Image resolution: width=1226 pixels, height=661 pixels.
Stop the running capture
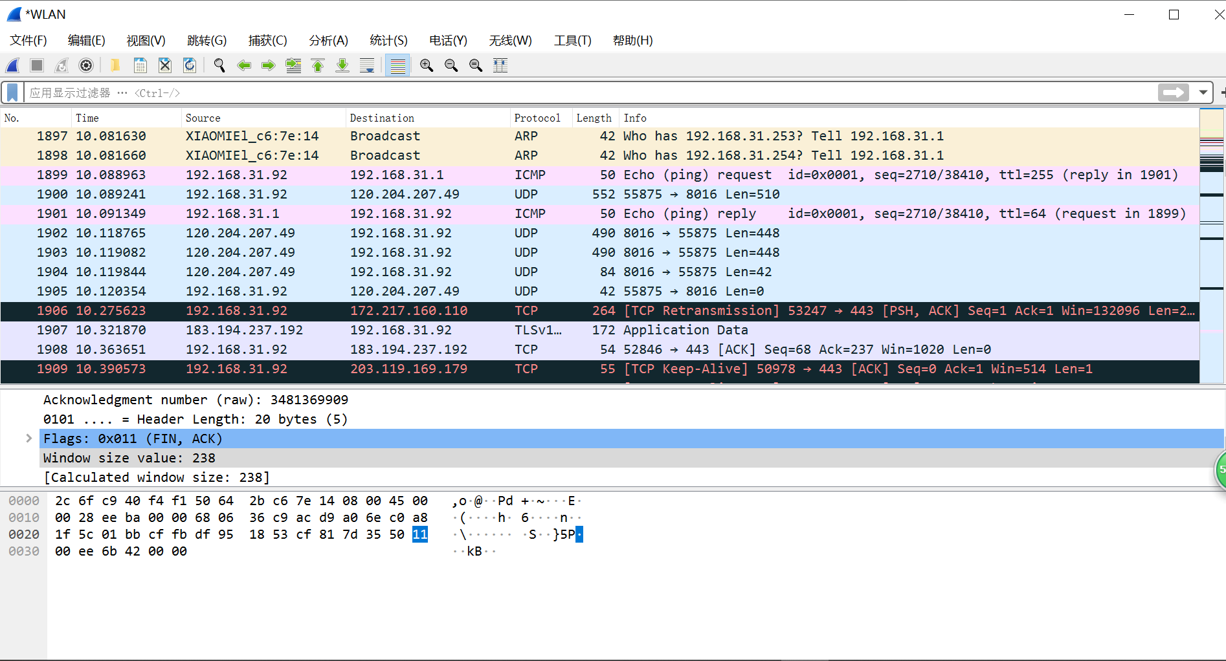(x=36, y=65)
